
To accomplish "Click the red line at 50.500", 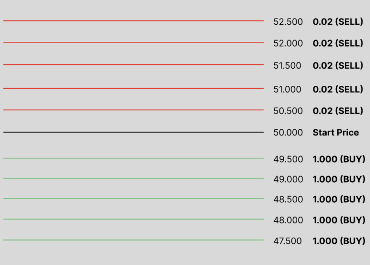I will [x=133, y=110].
